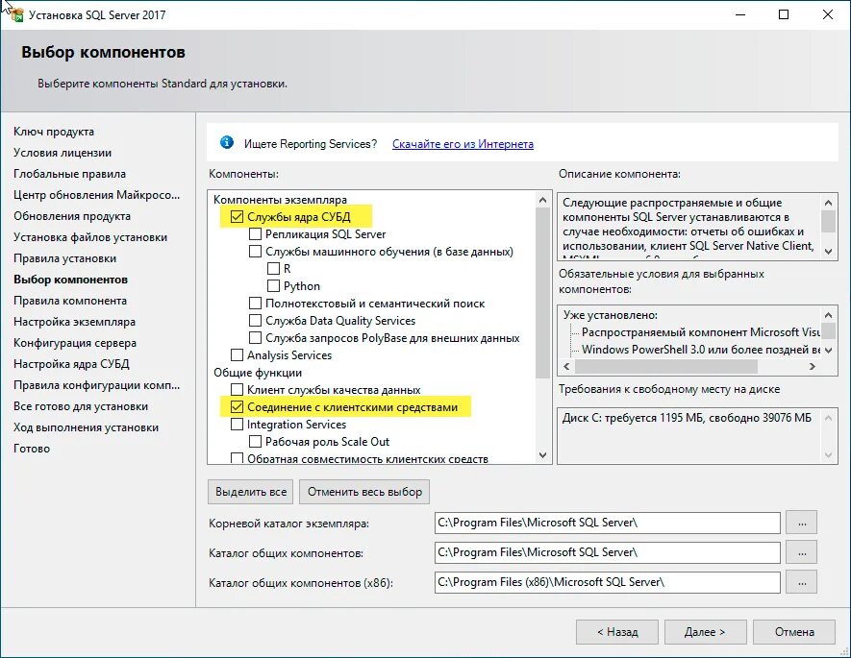Check the Python component checkbox
This screenshot has width=851, height=658.
coord(273,286)
